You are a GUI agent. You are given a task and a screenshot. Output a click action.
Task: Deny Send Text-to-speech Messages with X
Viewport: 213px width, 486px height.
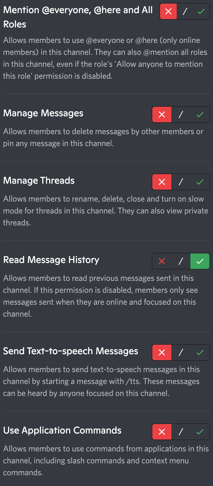click(162, 352)
